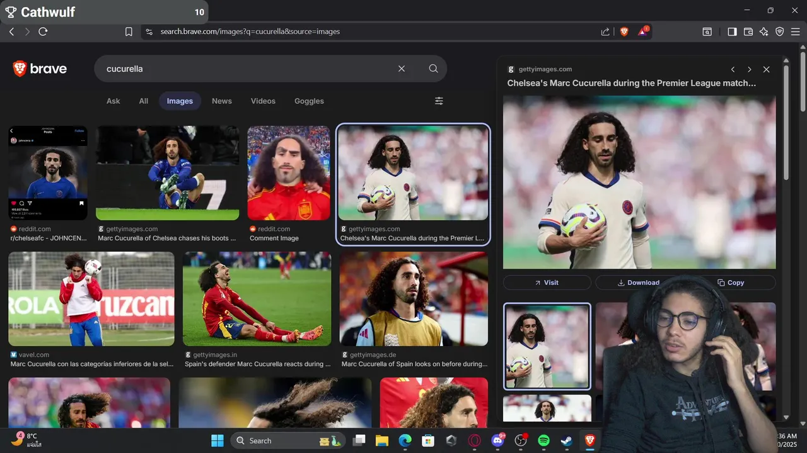This screenshot has width=807, height=453.
Task: Open gettyimages.de 'looks on before' image
Action: (x=414, y=299)
